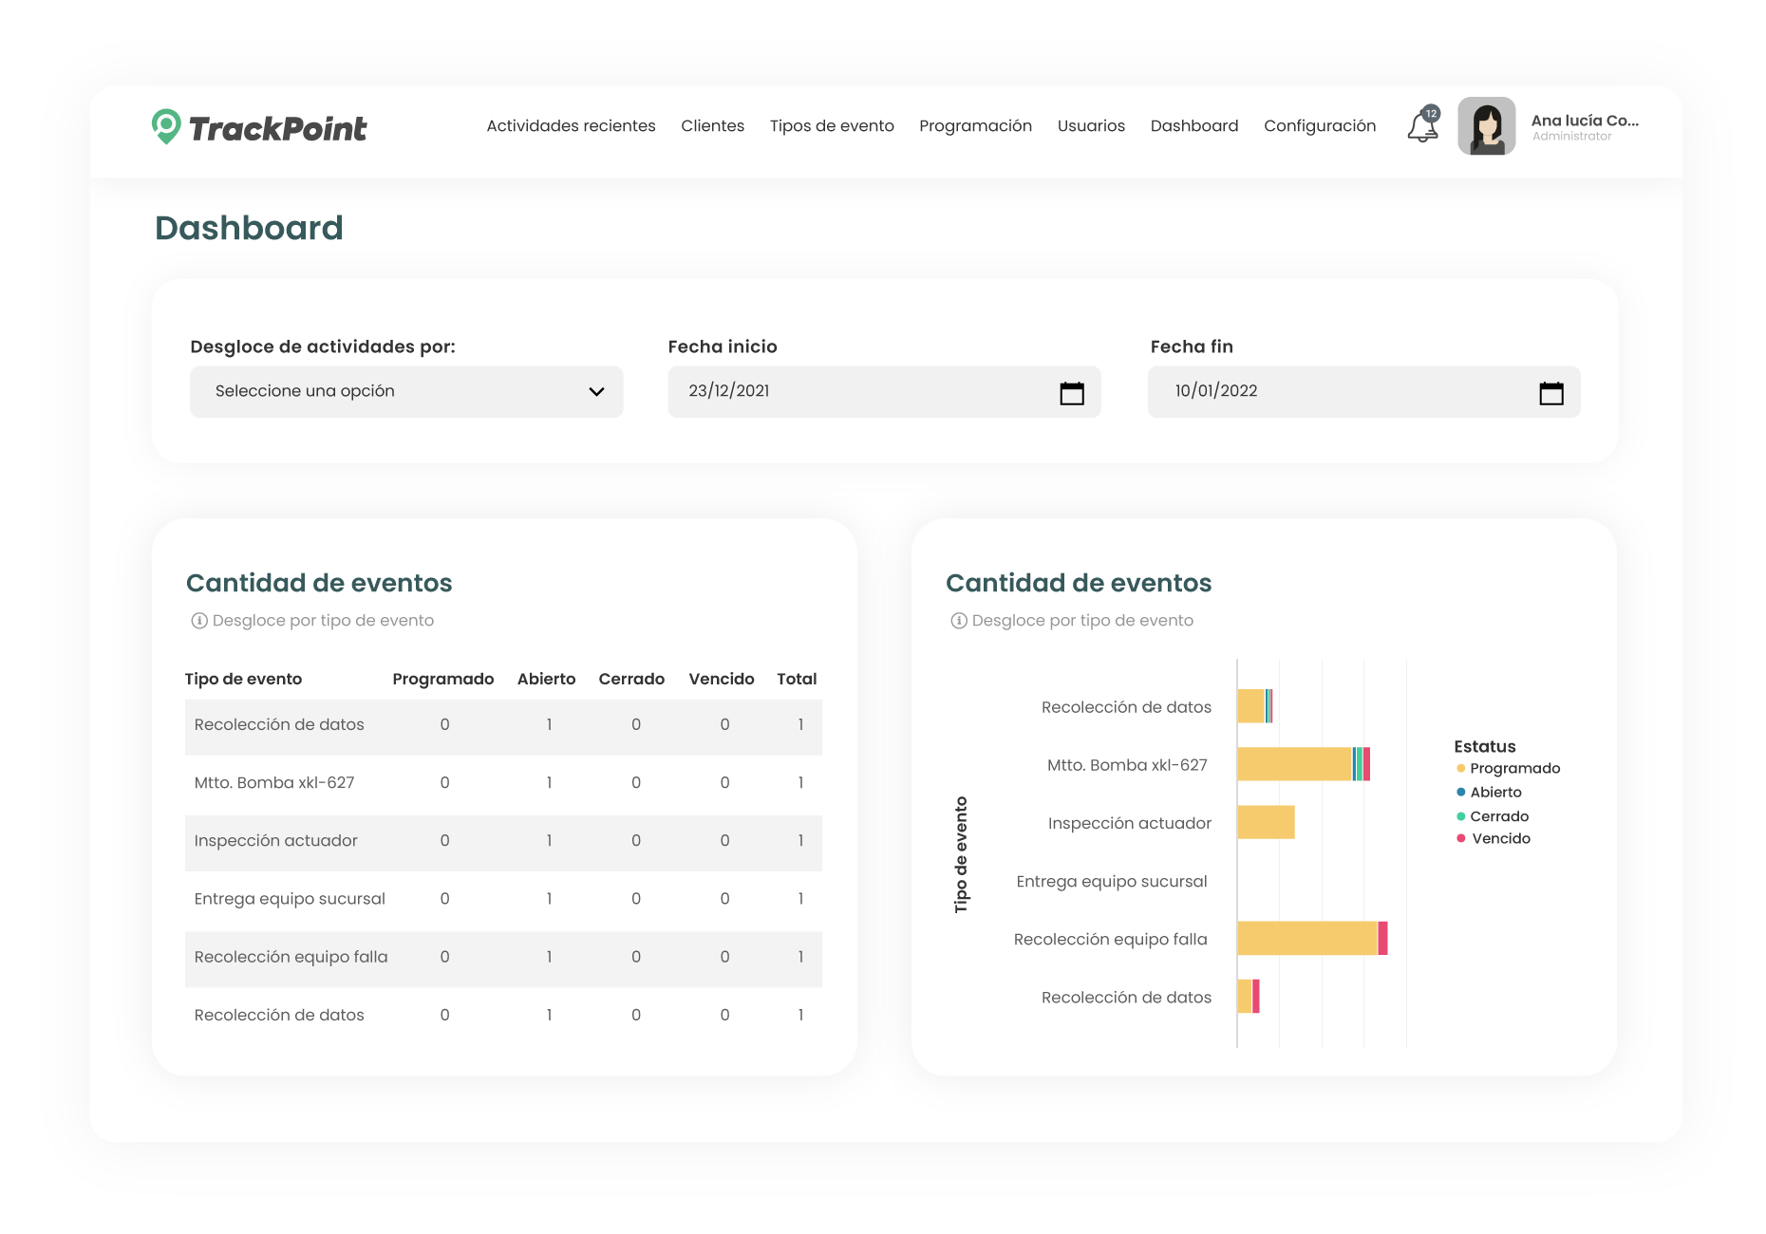Click the dropdown chevron arrow

596,392
